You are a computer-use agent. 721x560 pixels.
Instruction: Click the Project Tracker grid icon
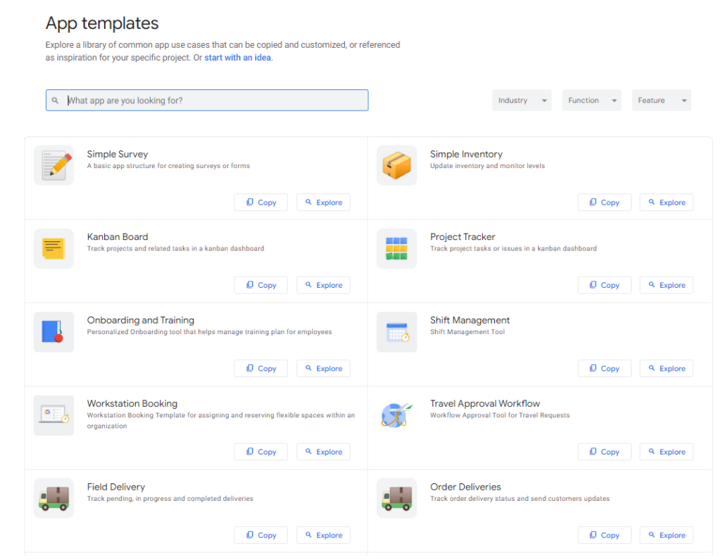396,248
